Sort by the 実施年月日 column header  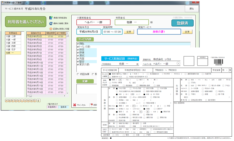pyautogui.click(x=36, y=33)
